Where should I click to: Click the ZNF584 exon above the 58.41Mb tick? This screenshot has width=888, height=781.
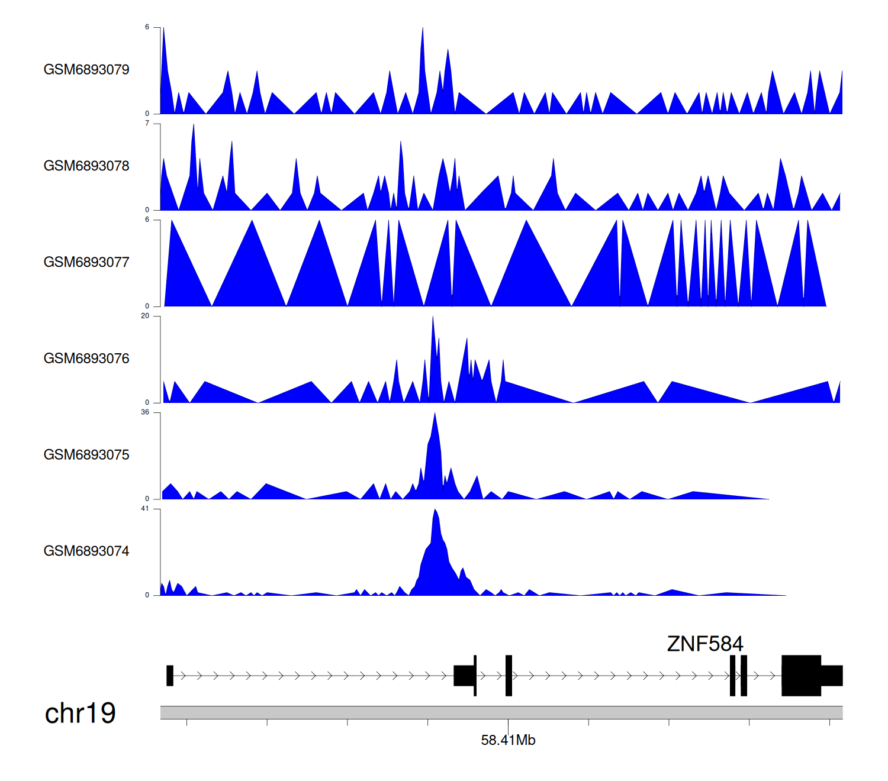509,676
